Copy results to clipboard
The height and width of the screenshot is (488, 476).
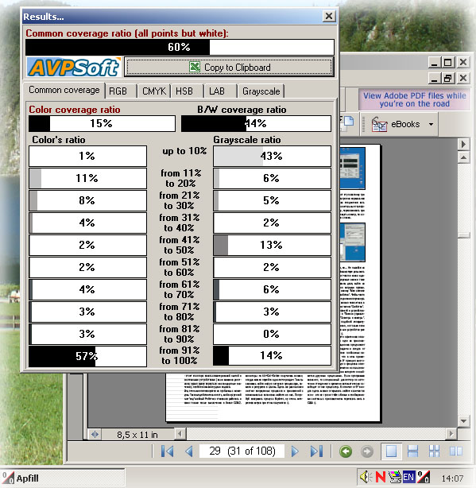[x=229, y=67]
